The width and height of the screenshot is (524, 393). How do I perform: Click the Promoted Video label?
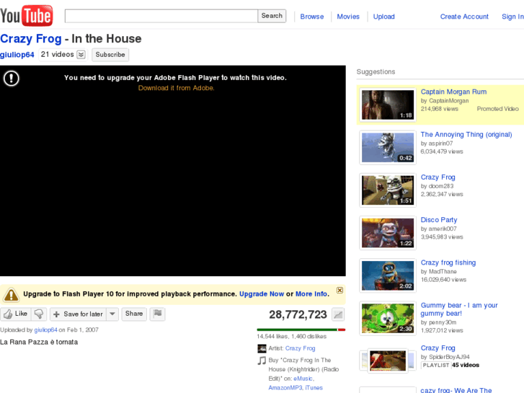click(497, 109)
